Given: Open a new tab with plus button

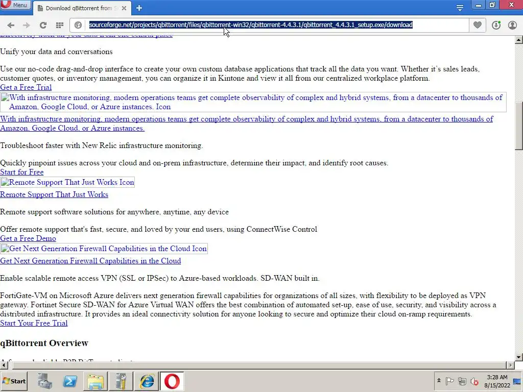Looking at the screenshot, I should click(139, 8).
